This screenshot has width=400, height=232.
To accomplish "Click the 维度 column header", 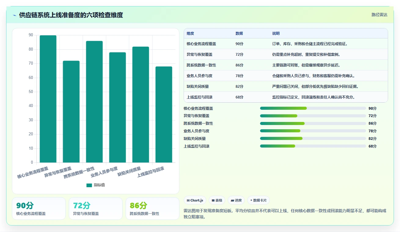I will [190, 34].
